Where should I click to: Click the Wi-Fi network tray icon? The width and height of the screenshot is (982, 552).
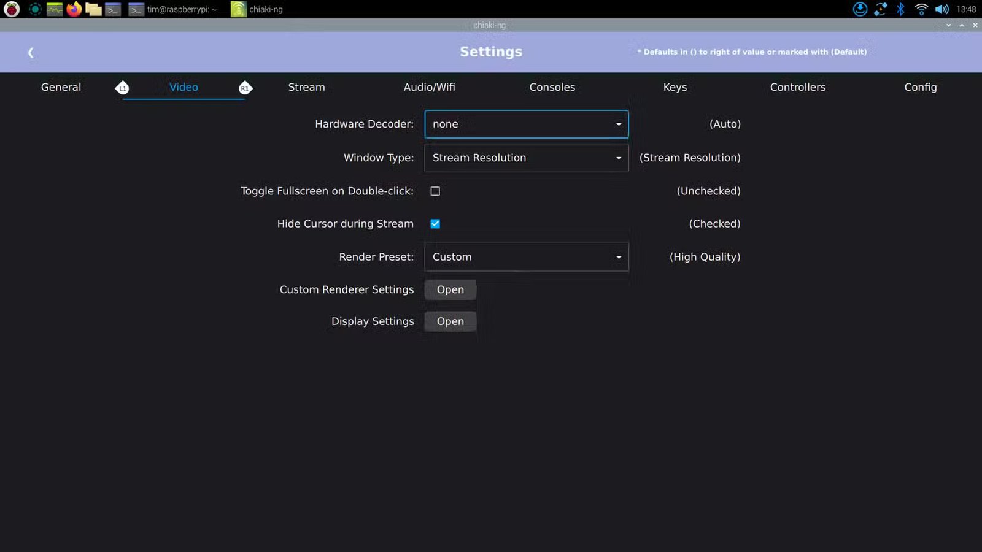pos(921,9)
